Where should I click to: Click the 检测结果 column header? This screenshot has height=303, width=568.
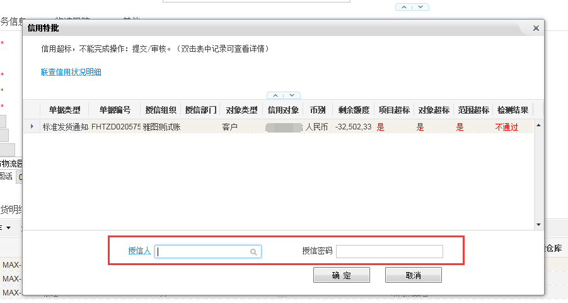(513, 110)
